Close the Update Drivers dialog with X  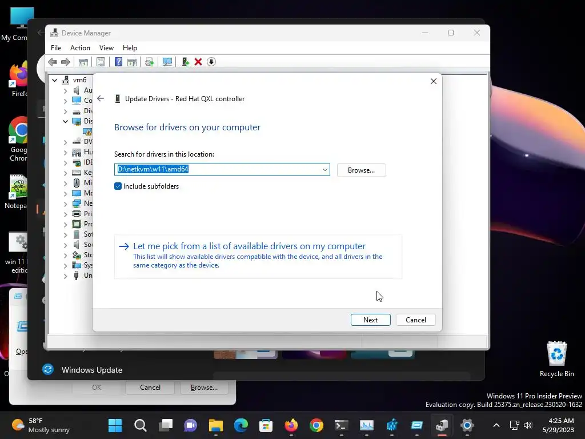434,81
